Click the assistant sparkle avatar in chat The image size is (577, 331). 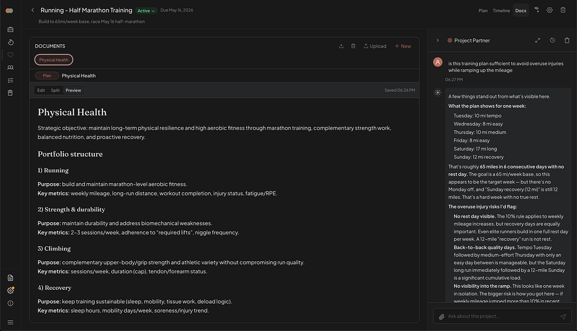(438, 93)
